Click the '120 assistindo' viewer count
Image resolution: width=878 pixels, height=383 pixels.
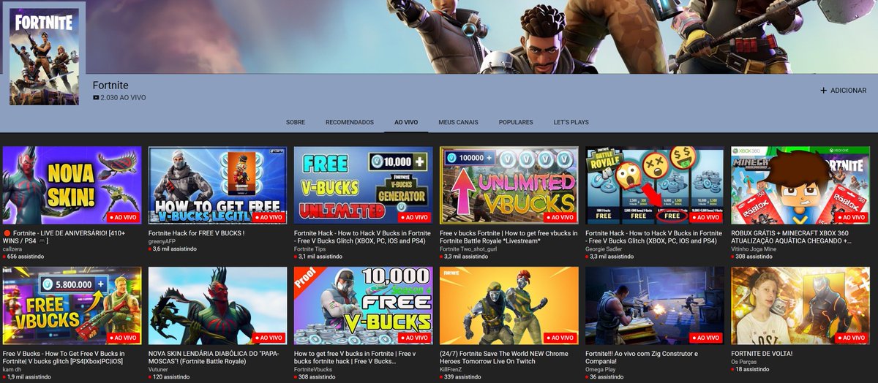point(169,377)
